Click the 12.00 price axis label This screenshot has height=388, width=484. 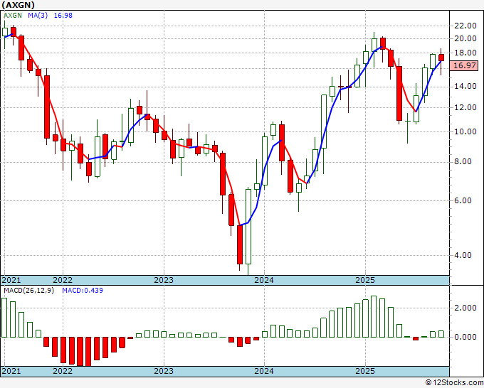point(465,107)
